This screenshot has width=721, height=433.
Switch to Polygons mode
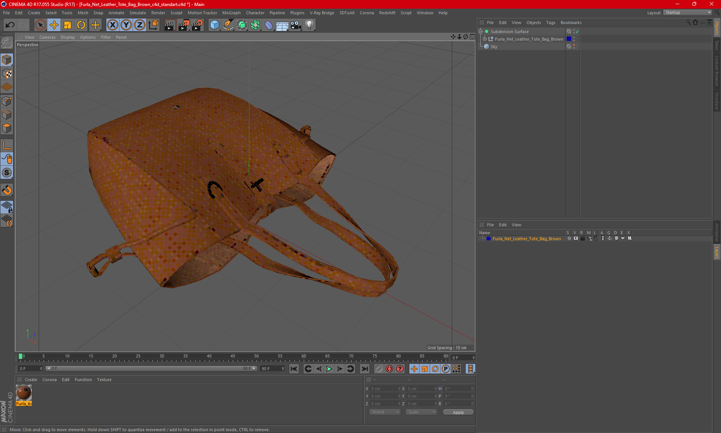tap(7, 128)
